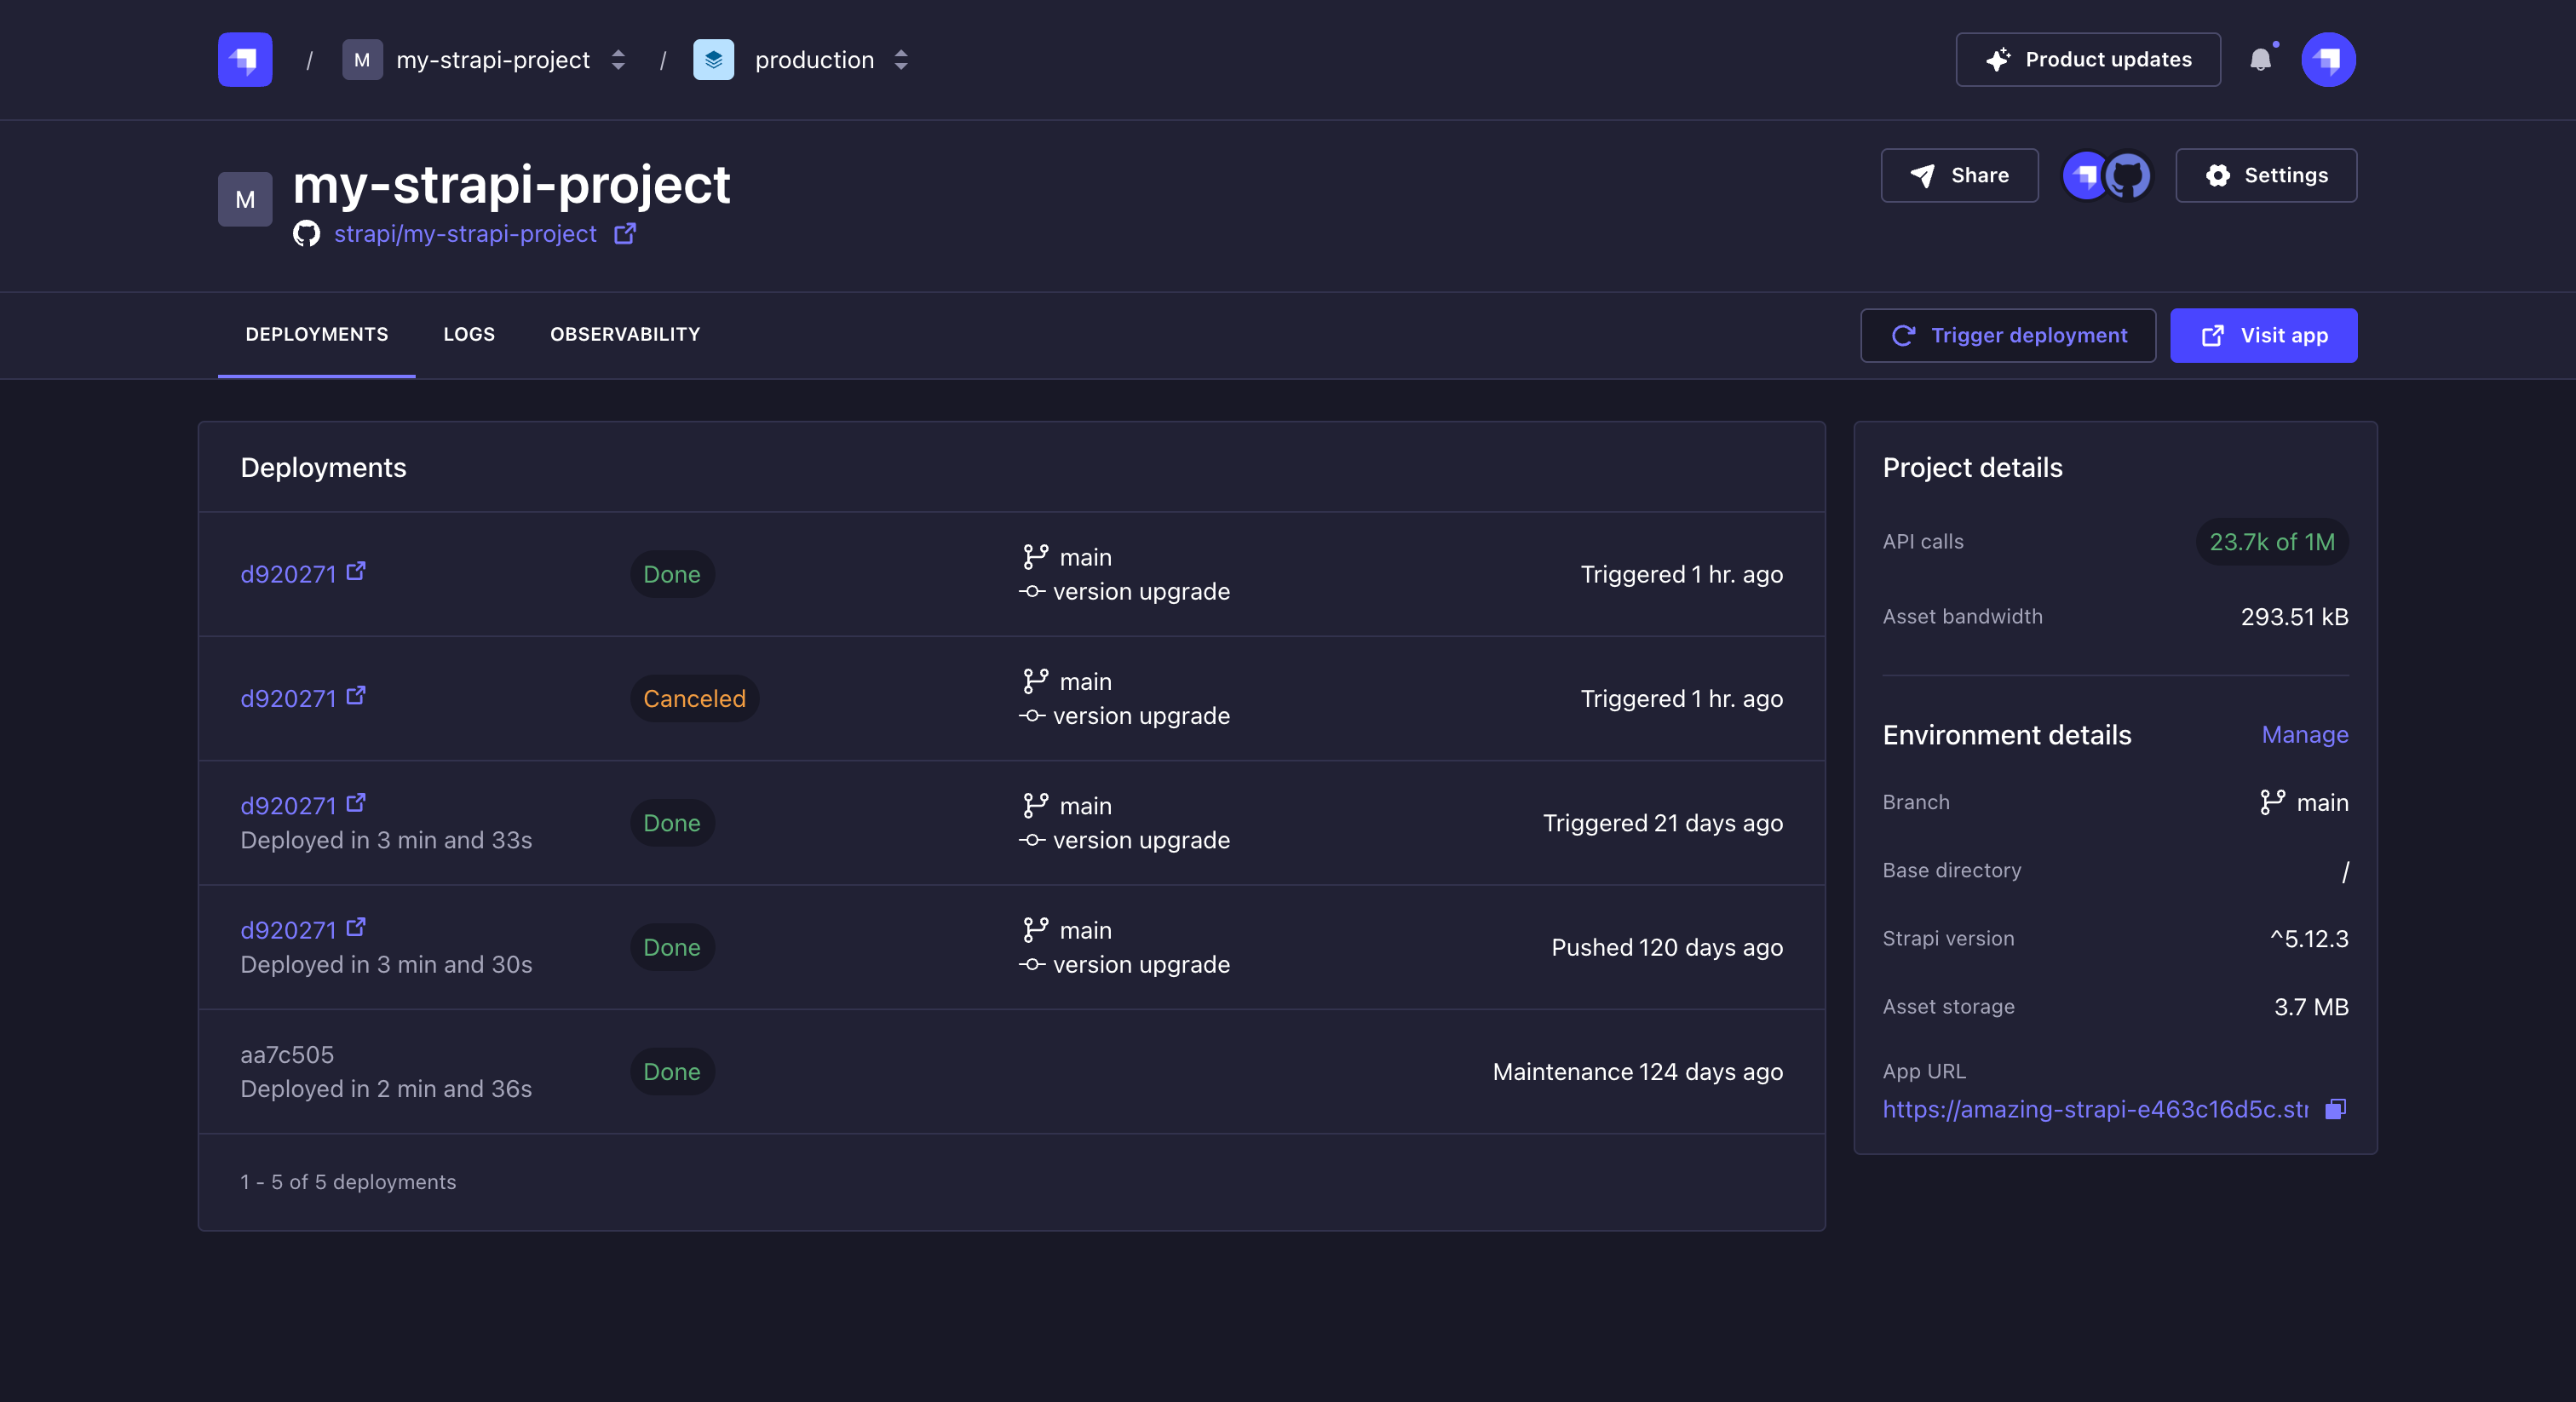Open d920271 deployed in 3 min 33s

pos(288,806)
